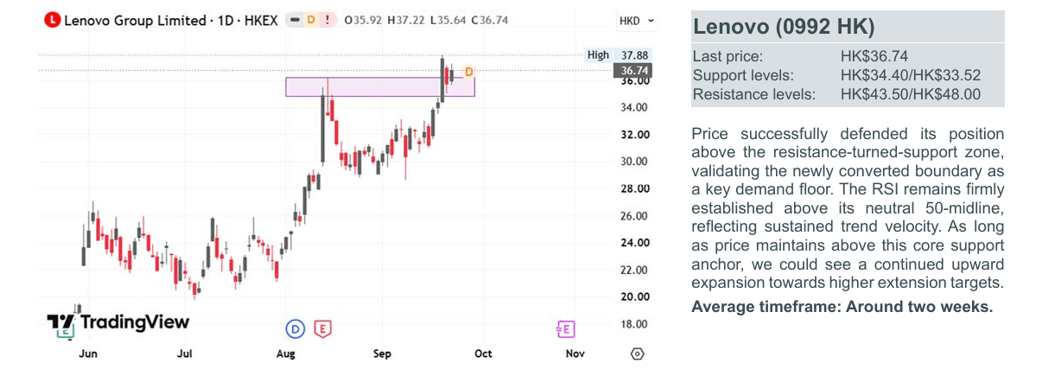Screen dimensions: 1042x382
Task: Click the 30.00 price axis label
Action: [x=634, y=161]
